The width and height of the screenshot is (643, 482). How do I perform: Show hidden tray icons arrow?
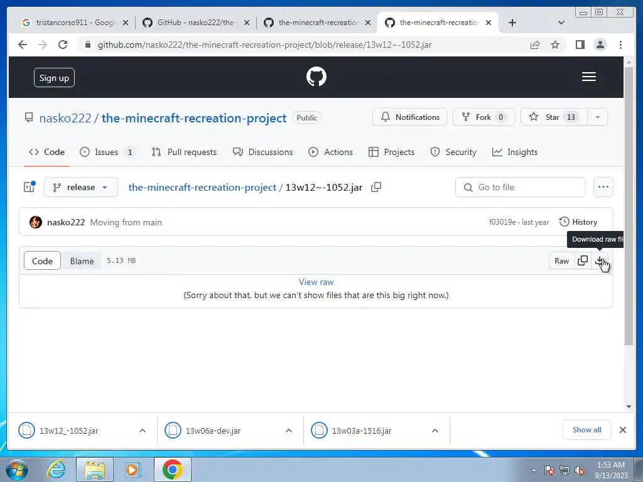(534, 471)
